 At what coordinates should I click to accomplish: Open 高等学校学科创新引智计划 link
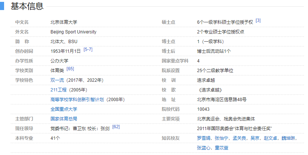[x=78, y=99]
